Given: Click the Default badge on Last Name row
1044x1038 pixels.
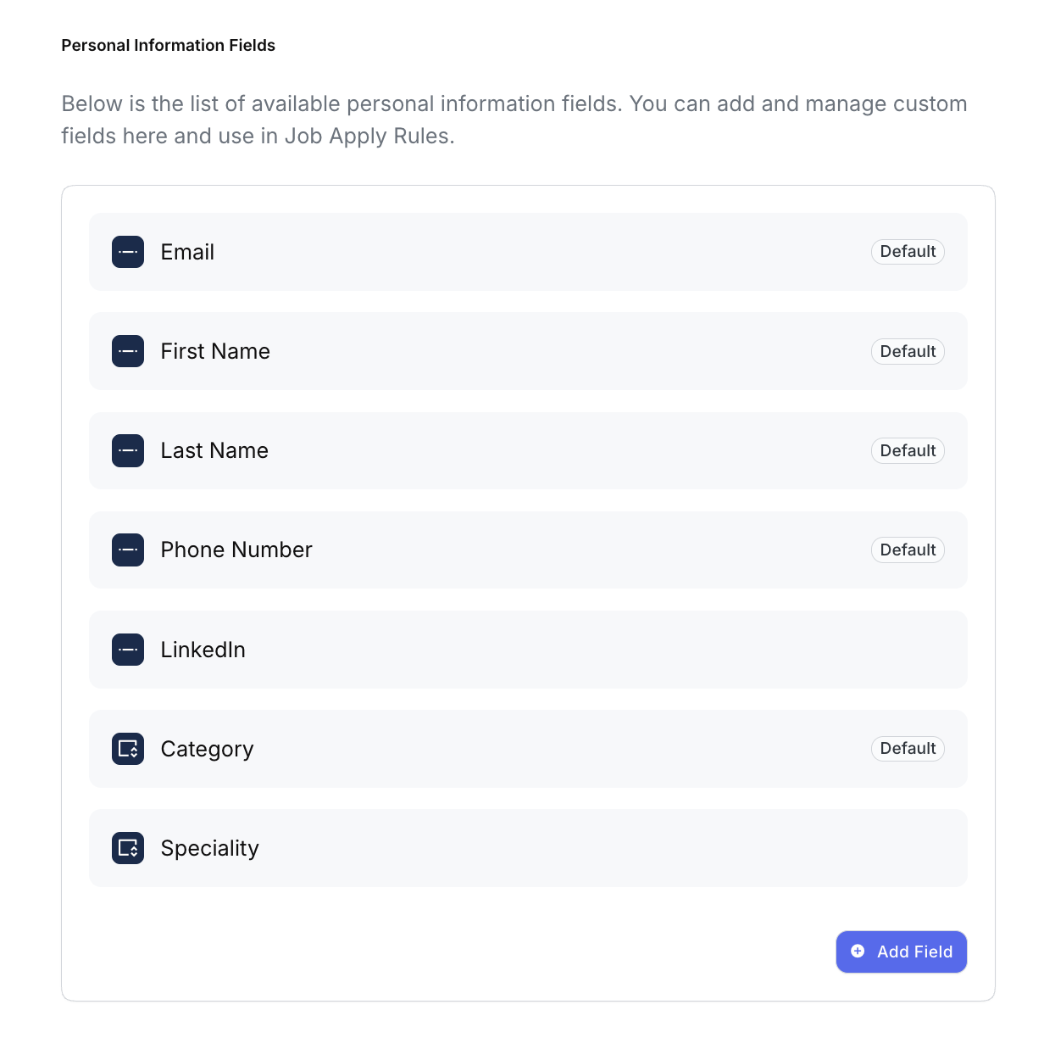Looking at the screenshot, I should click(x=908, y=450).
